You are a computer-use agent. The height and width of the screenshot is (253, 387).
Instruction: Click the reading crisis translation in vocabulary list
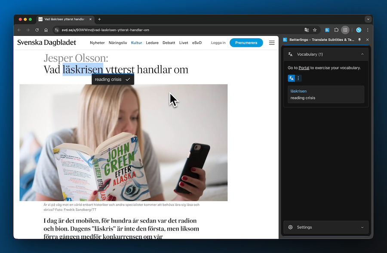[x=303, y=98]
